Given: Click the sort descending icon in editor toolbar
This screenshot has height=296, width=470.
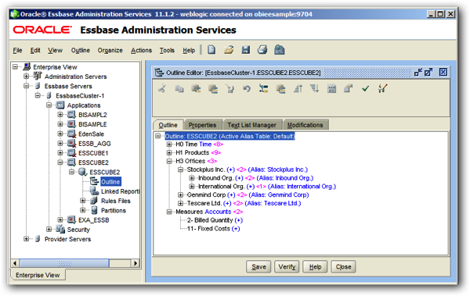Looking at the screenshot, I should [x=314, y=88].
